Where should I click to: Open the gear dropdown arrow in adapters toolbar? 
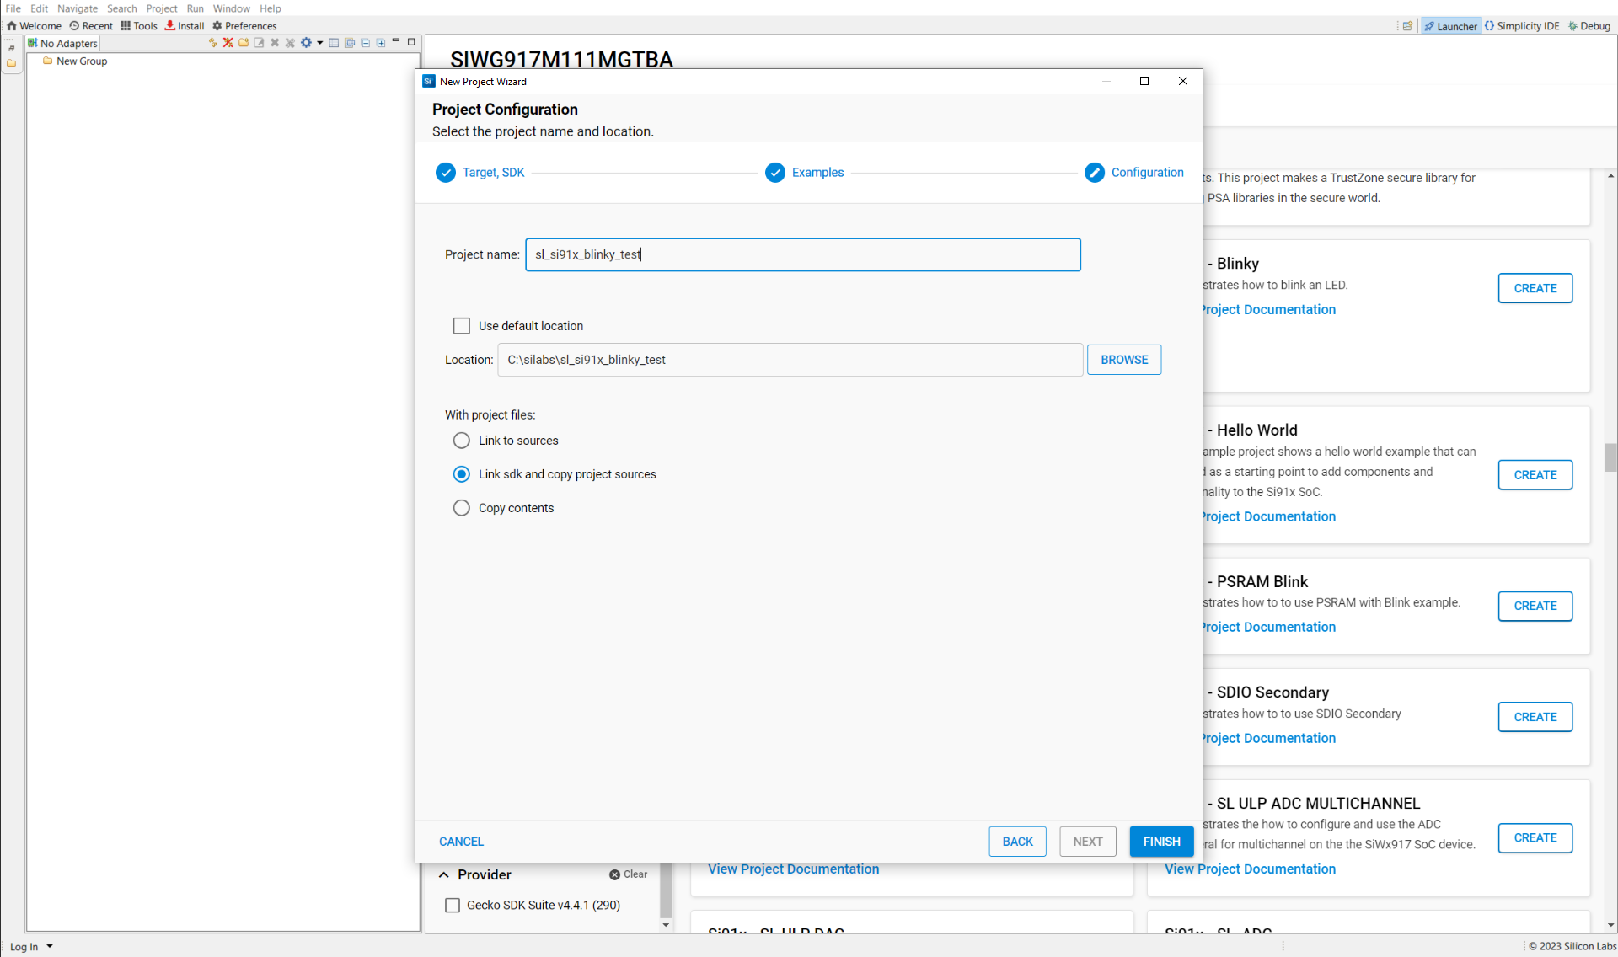(x=319, y=42)
